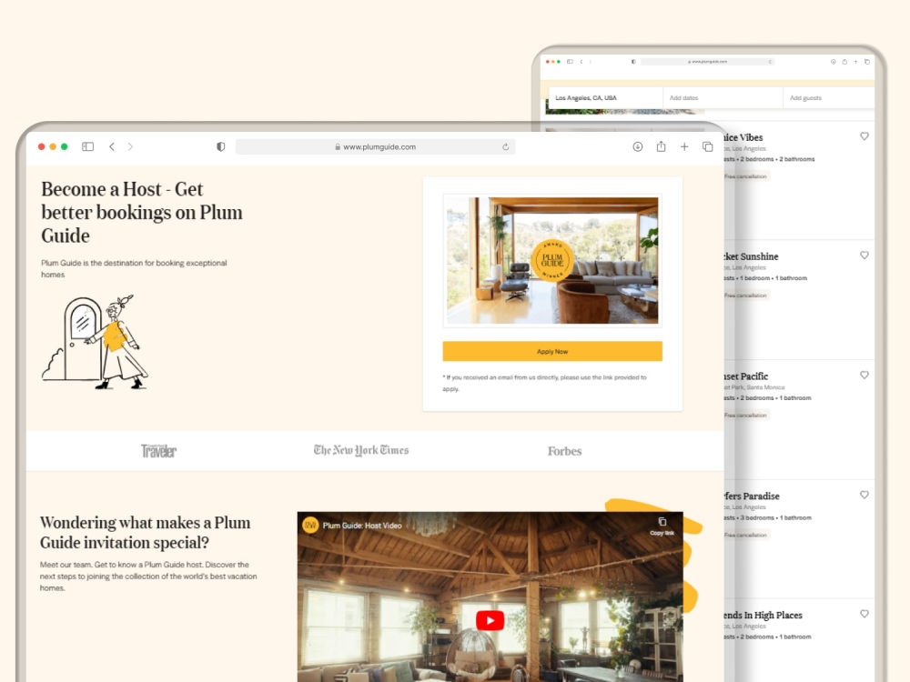Toggle the sidebar in the back Safari window
The image size is (910, 682).
click(x=570, y=62)
